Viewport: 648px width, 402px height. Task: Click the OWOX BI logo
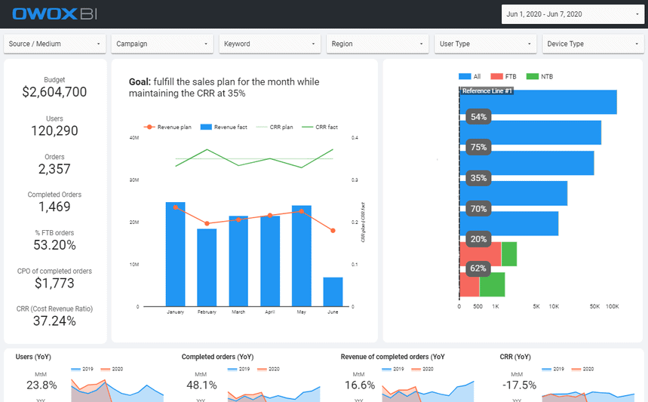(x=54, y=14)
